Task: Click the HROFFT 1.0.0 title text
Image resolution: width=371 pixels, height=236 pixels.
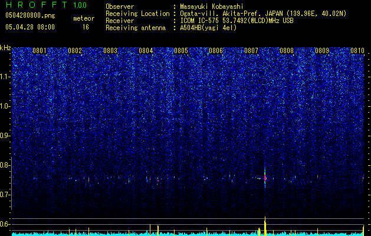Action: coord(46,5)
